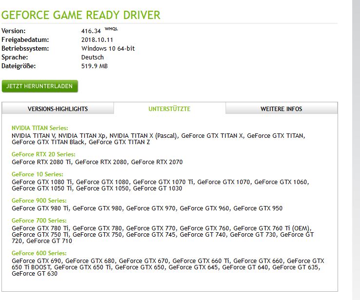
Task: Click the WHQL superscript label
Action: point(112,29)
